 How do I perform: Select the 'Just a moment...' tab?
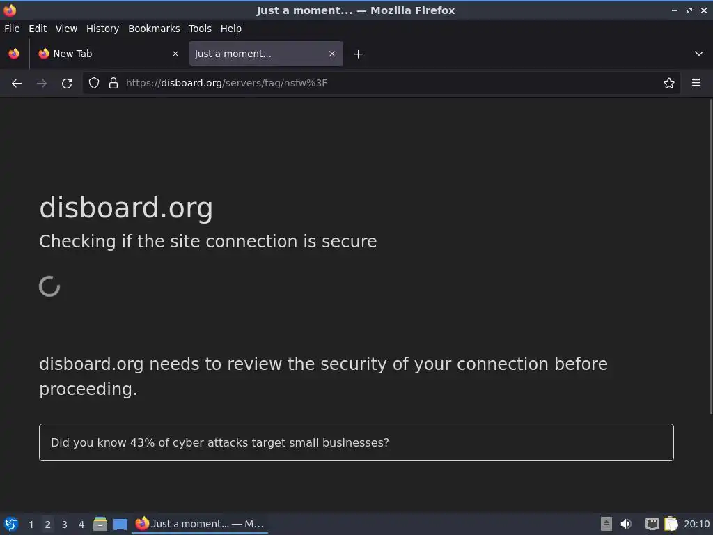[x=266, y=54]
